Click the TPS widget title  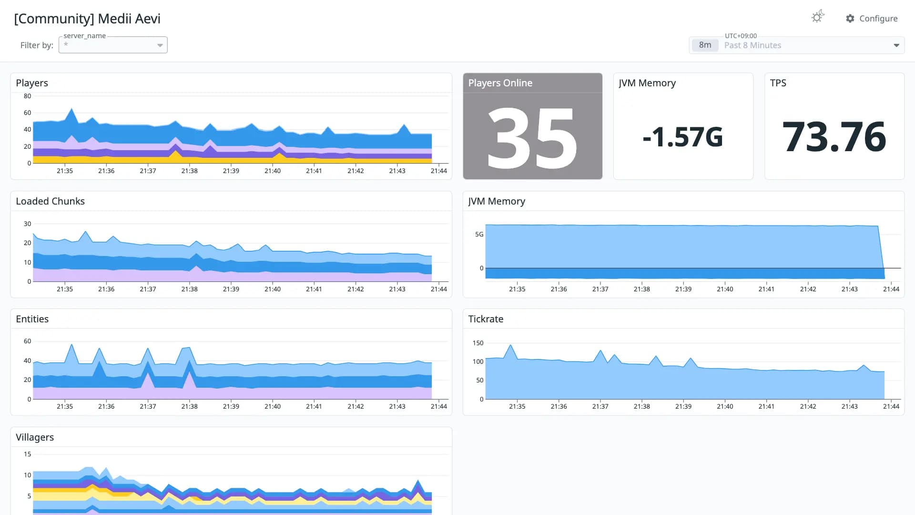coord(778,83)
